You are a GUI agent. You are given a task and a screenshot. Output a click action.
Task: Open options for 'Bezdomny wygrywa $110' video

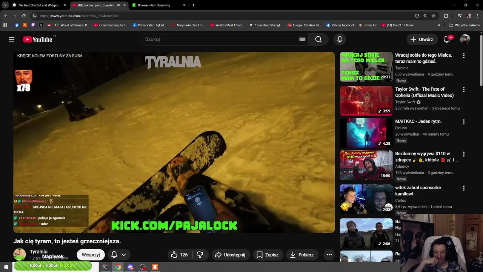(464, 154)
